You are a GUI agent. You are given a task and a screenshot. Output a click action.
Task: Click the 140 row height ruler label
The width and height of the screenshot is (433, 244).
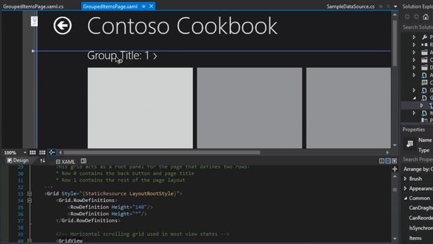[35, 21]
